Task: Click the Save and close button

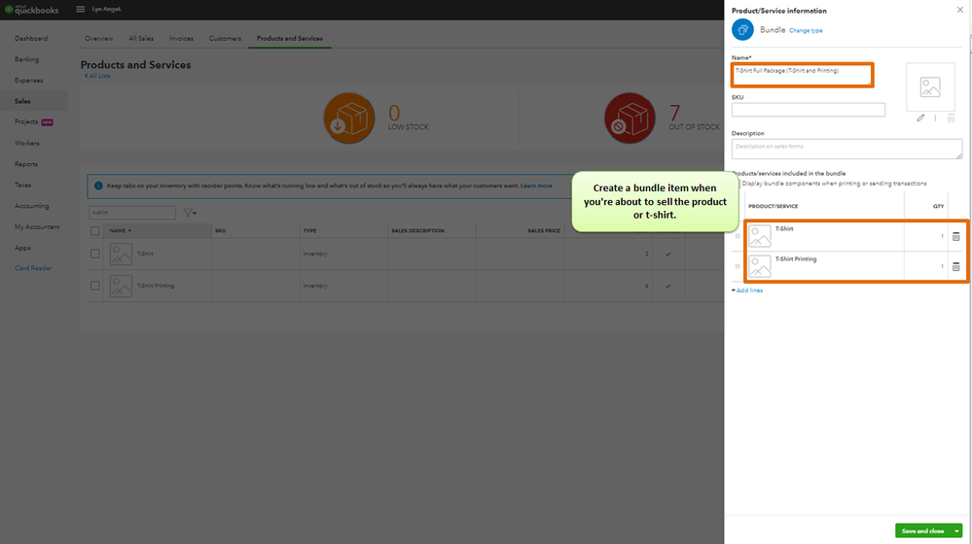Action: (923, 531)
